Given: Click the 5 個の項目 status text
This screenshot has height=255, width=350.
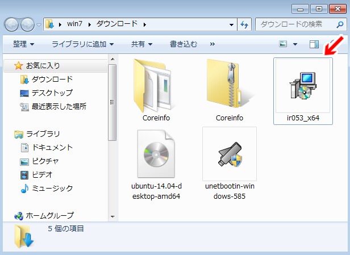Looking at the screenshot, I should pyautogui.click(x=66, y=229).
